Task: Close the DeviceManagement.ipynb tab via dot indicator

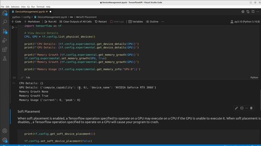Action: pyautogui.click(x=51, y=12)
